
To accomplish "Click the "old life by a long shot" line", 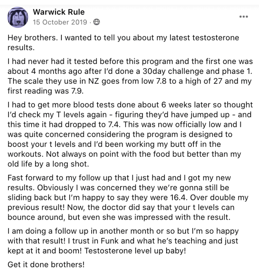I will pos(48,164).
